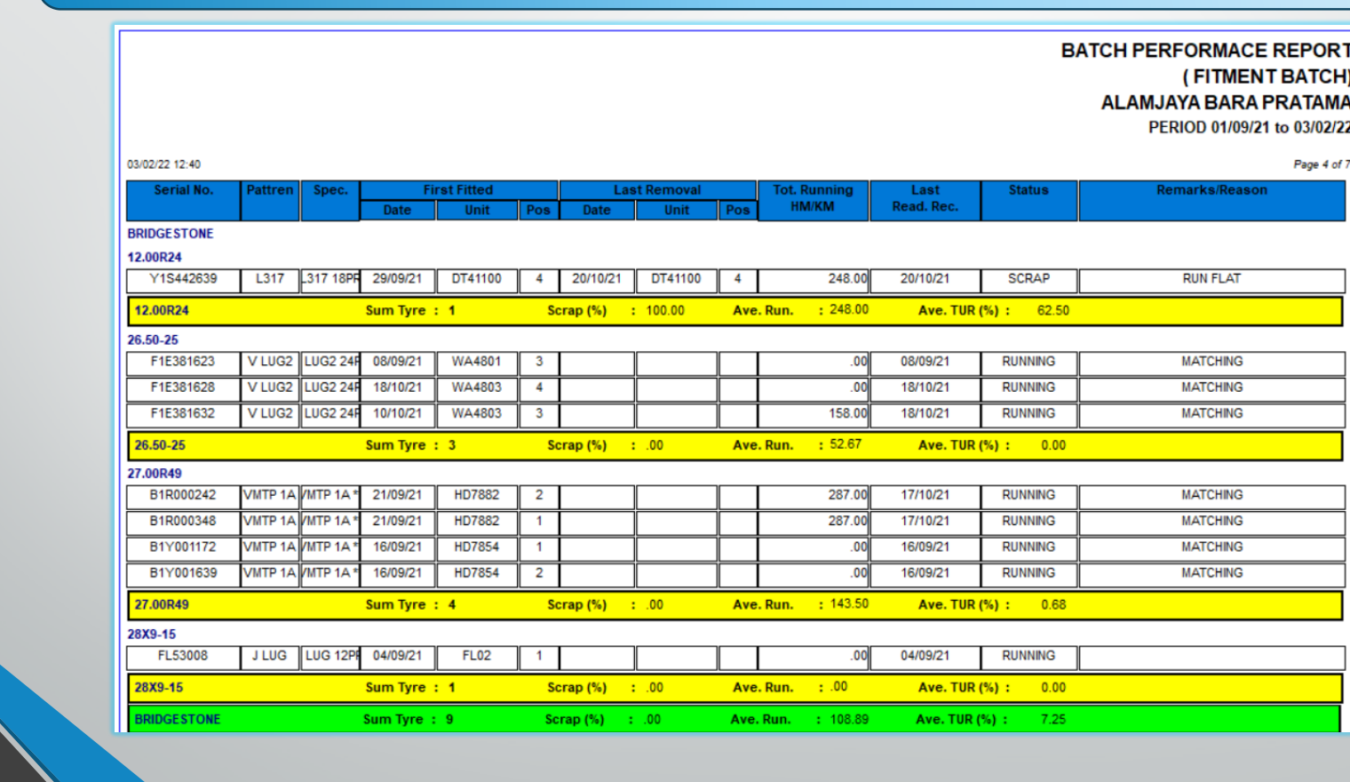Select the "143.50" average run value
Screen dimensions: 1350x782
point(849,604)
